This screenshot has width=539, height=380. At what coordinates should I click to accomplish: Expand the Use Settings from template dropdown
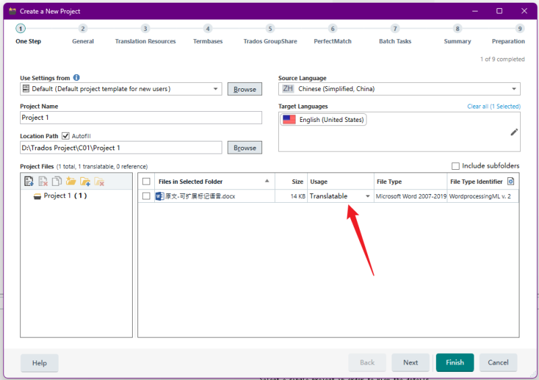[x=216, y=89]
